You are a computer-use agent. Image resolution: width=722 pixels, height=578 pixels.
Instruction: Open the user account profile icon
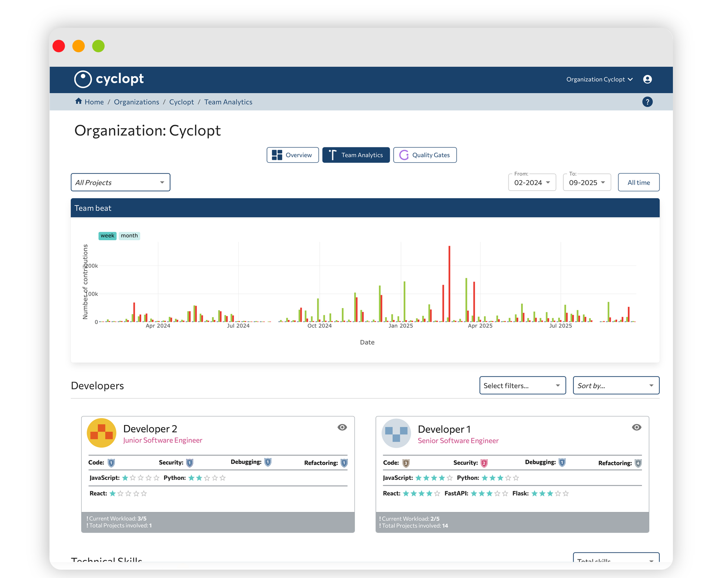pos(647,79)
